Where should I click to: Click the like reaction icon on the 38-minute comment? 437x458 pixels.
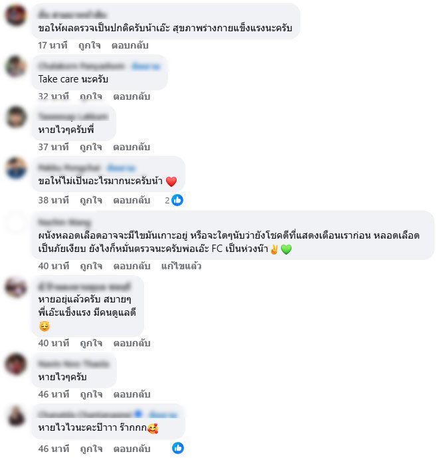pos(177,200)
